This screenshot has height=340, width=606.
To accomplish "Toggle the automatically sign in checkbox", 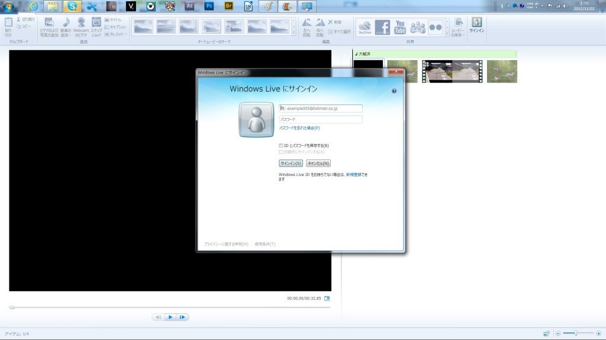I will click(x=281, y=152).
